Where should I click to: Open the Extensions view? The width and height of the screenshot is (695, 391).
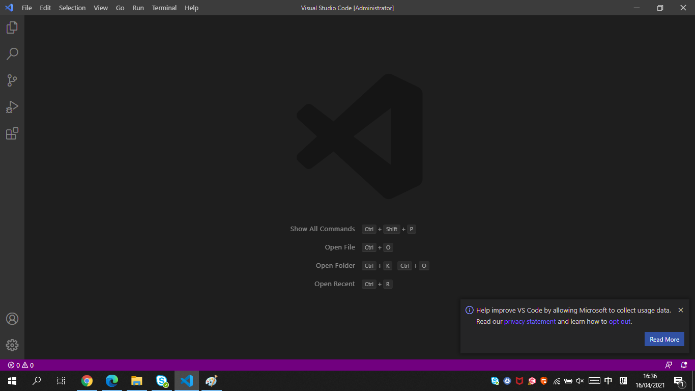pyautogui.click(x=12, y=133)
